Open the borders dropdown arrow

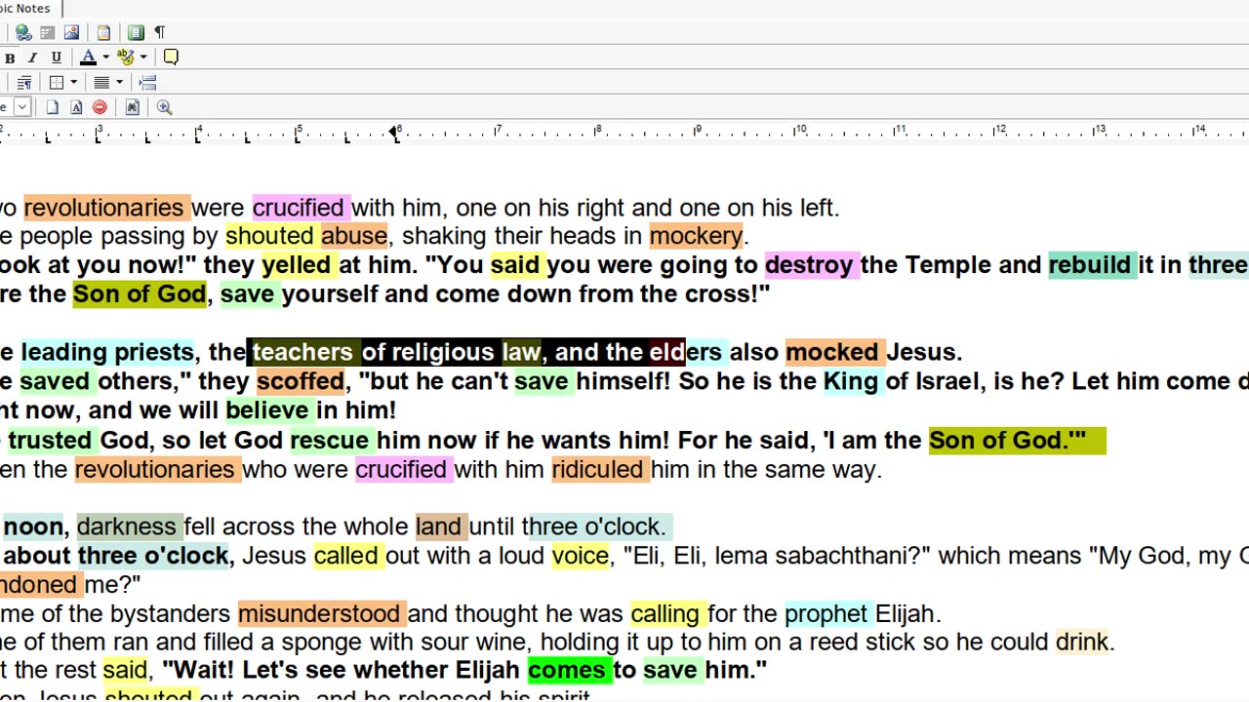pos(73,83)
